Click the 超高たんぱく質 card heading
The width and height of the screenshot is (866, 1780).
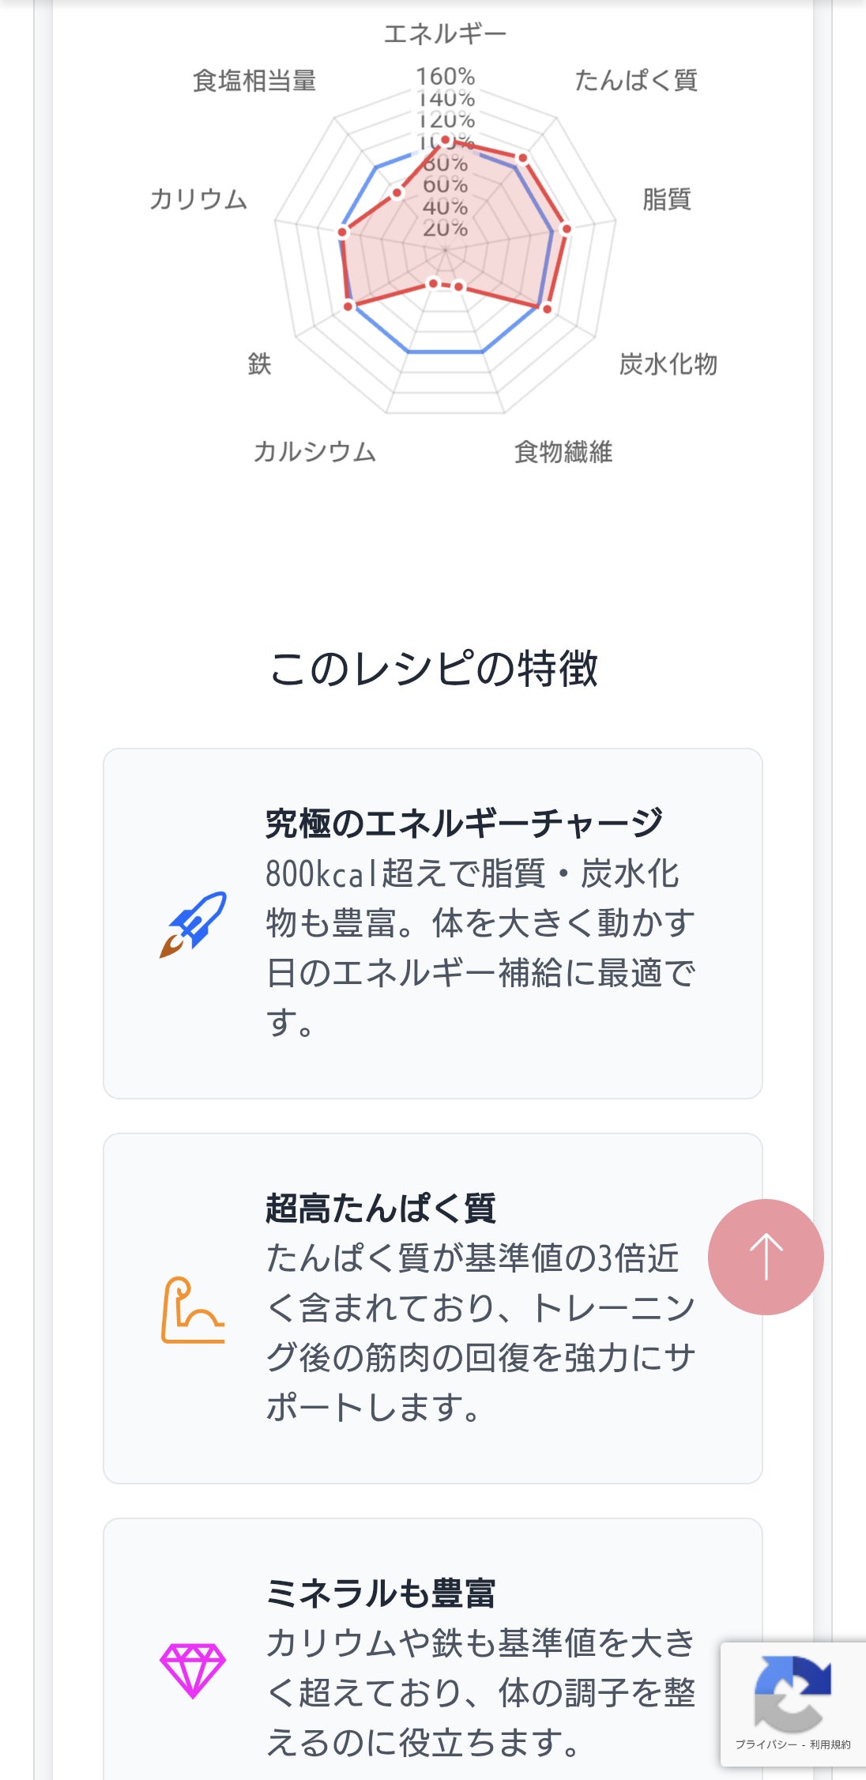coord(381,1209)
